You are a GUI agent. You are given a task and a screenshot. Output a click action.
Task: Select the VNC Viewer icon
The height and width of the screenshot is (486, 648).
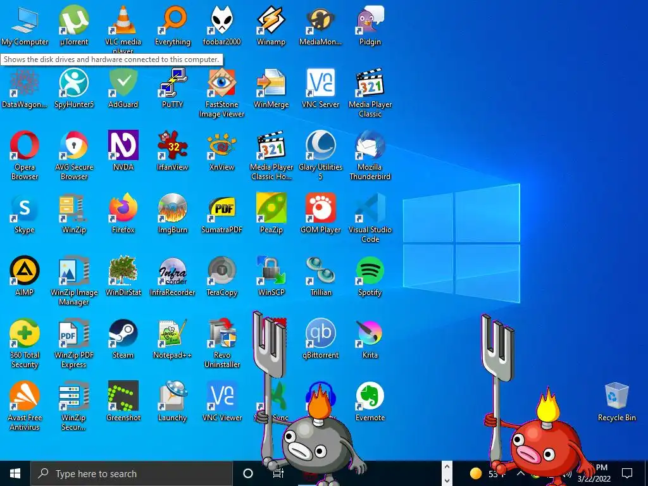pyautogui.click(x=222, y=396)
